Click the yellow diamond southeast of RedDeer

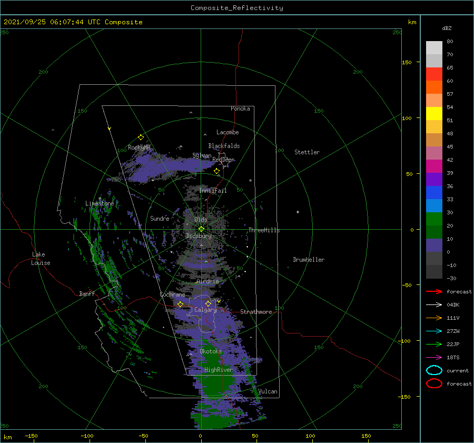(217, 171)
